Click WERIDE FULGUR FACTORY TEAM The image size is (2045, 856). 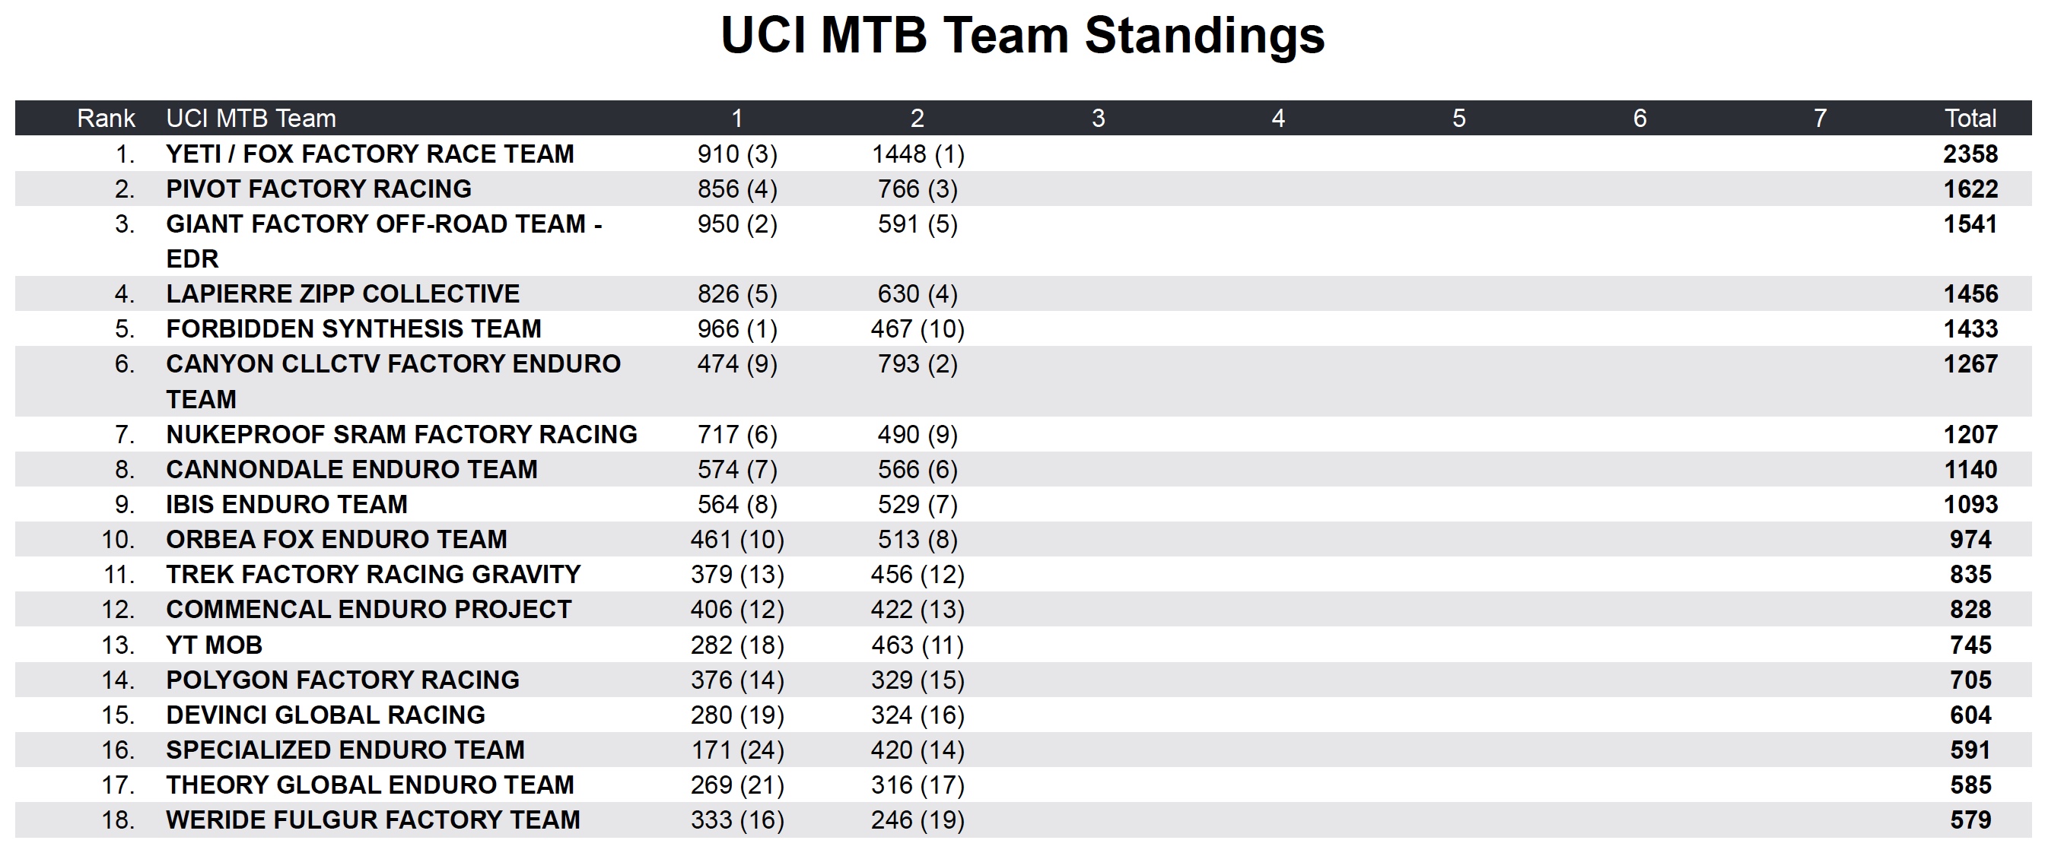pyautogui.click(x=373, y=820)
